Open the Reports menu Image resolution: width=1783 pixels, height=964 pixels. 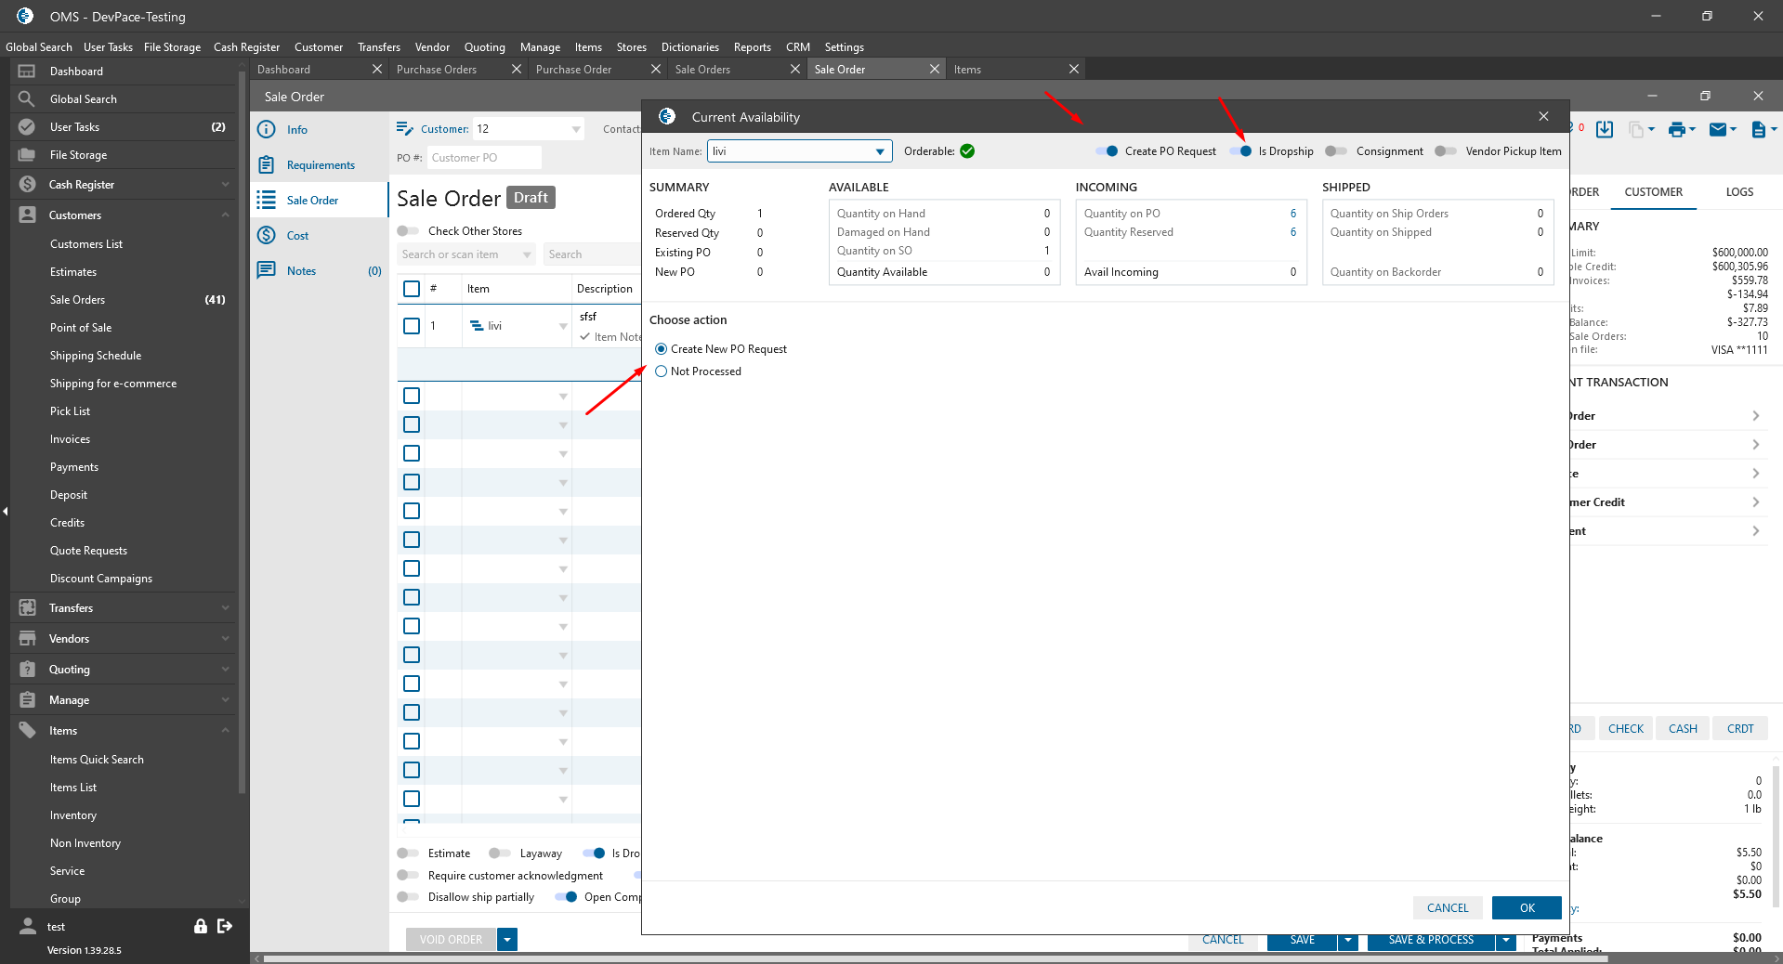click(x=752, y=47)
